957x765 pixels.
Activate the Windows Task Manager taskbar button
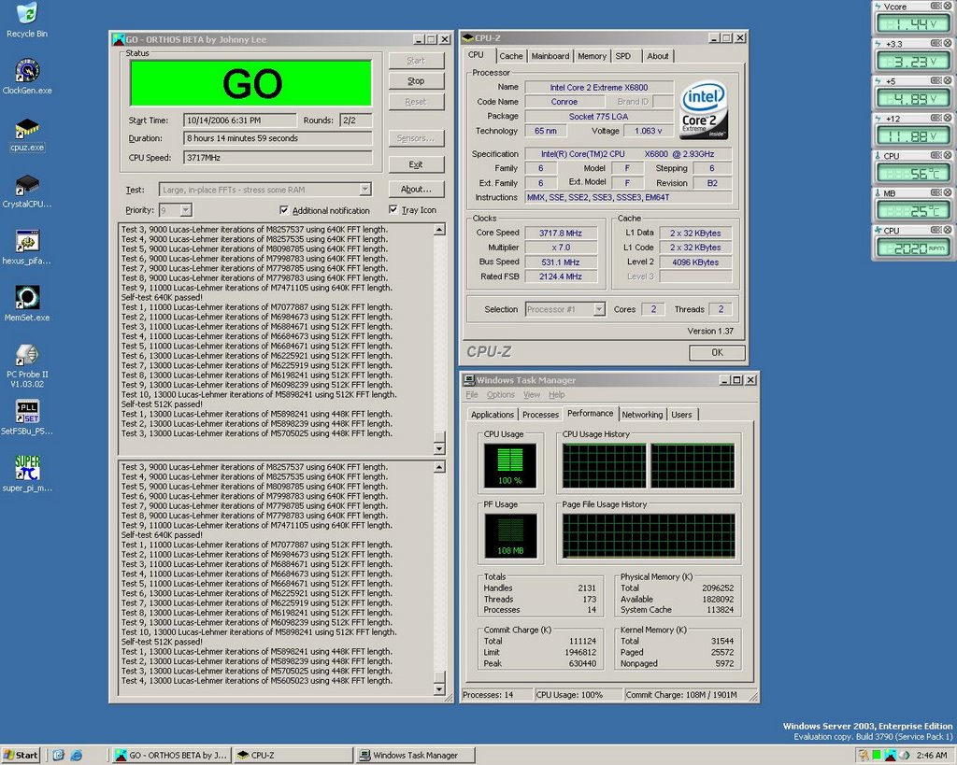coord(415,756)
